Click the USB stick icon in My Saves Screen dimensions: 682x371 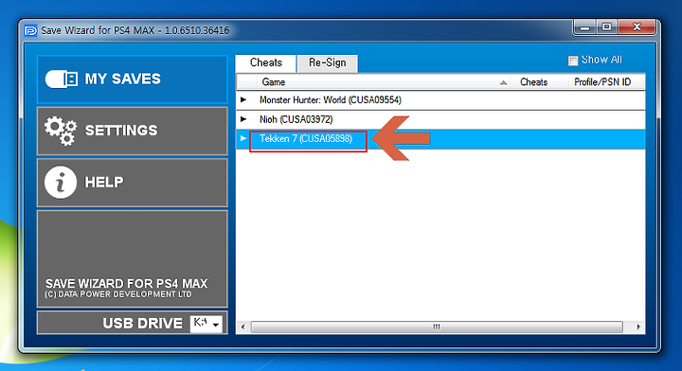[62, 79]
